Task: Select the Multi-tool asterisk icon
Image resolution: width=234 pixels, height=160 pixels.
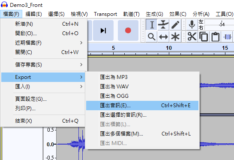Action: [175, 36]
